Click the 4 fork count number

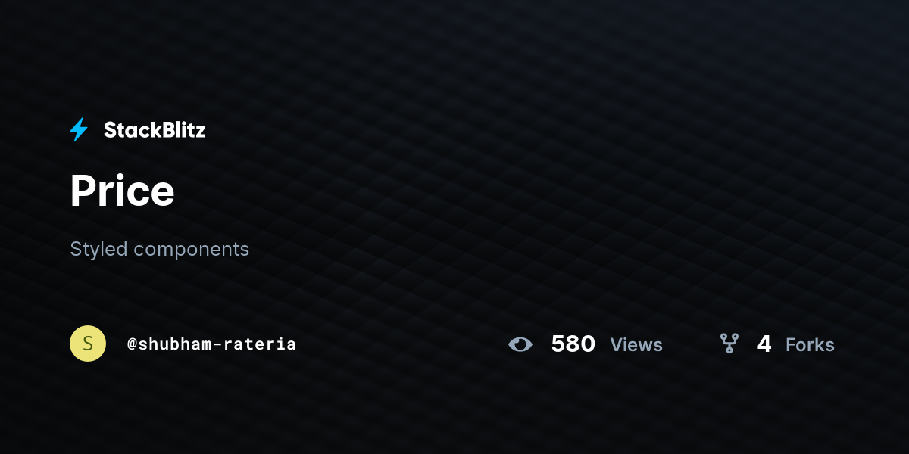click(764, 344)
